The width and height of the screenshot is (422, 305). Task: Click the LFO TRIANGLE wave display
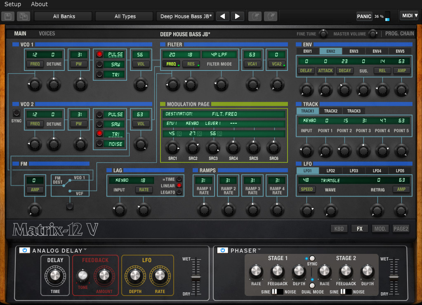(x=330, y=181)
